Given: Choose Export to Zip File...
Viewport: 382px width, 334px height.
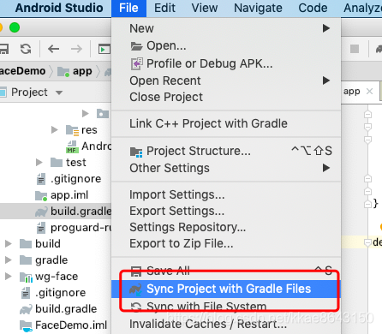Looking at the screenshot, I should point(226,243).
